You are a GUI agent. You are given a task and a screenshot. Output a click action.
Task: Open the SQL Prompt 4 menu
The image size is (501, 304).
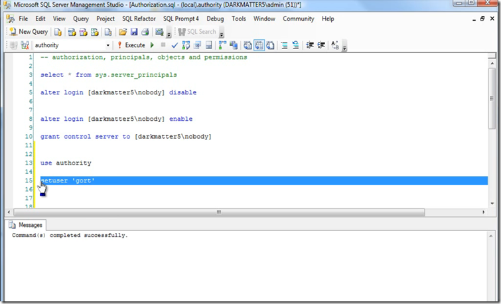pyautogui.click(x=181, y=19)
